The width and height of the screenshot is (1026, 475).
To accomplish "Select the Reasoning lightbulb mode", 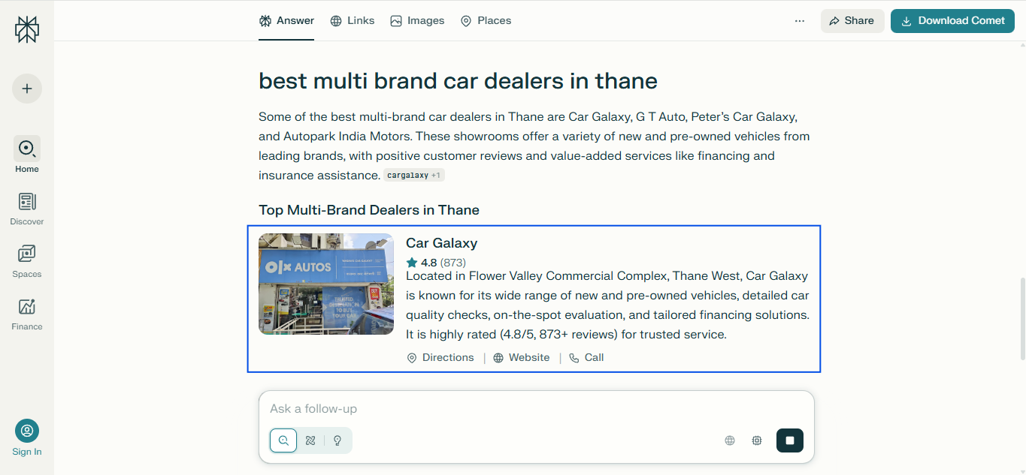I will coord(337,440).
